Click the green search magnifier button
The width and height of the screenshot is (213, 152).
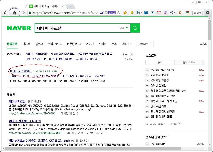tap(135, 28)
